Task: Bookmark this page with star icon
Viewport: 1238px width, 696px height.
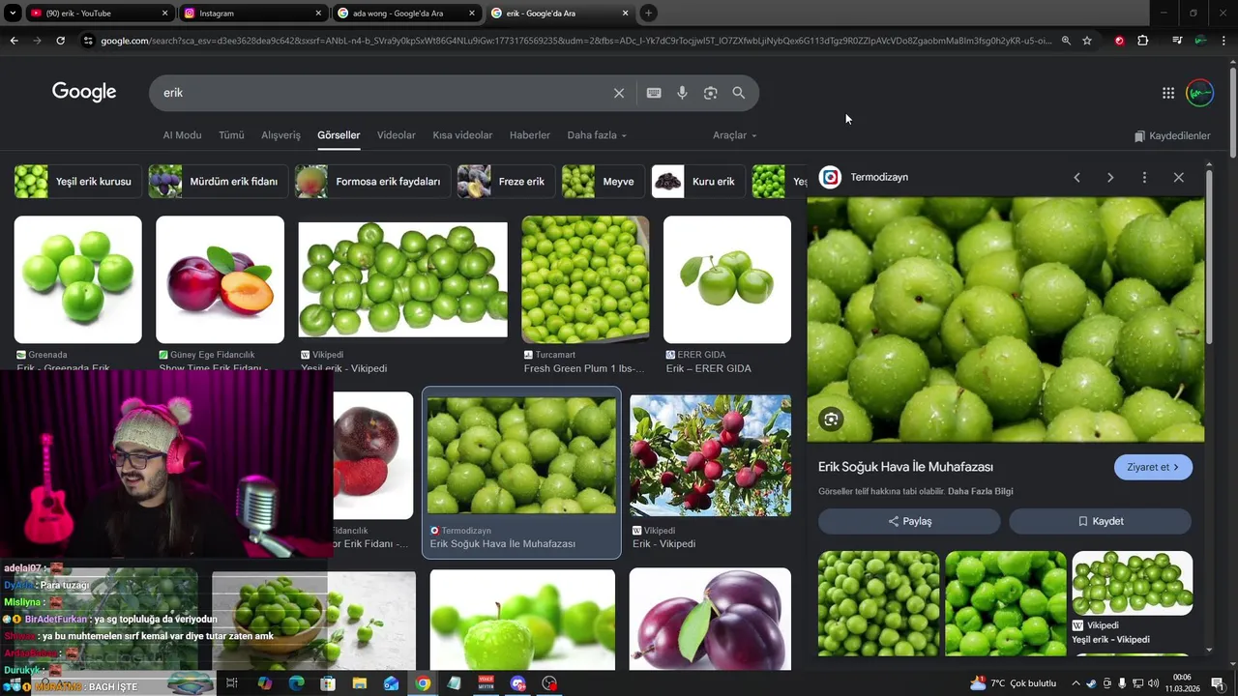Action: tap(1087, 41)
